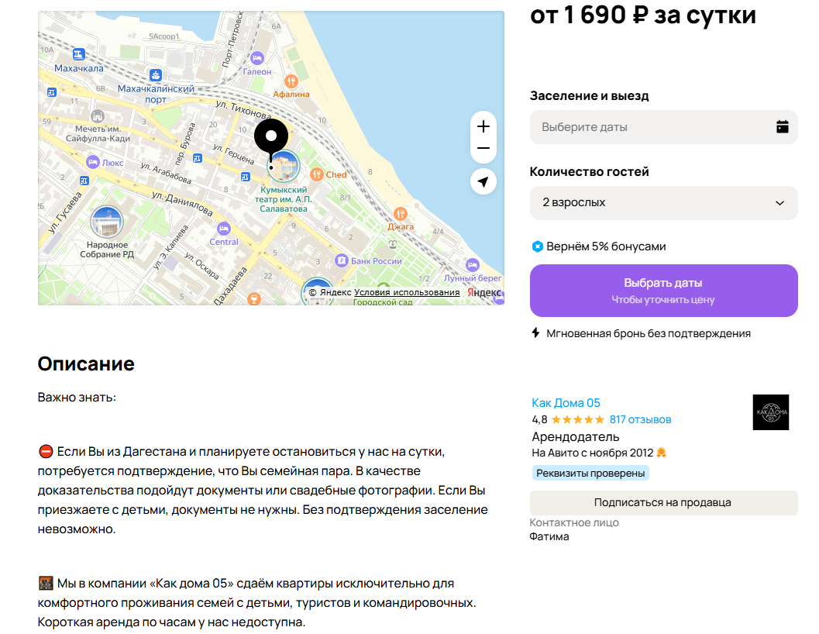This screenshot has height=634, width=819.
Task: Click the map geolocation arrow button
Action: click(483, 181)
